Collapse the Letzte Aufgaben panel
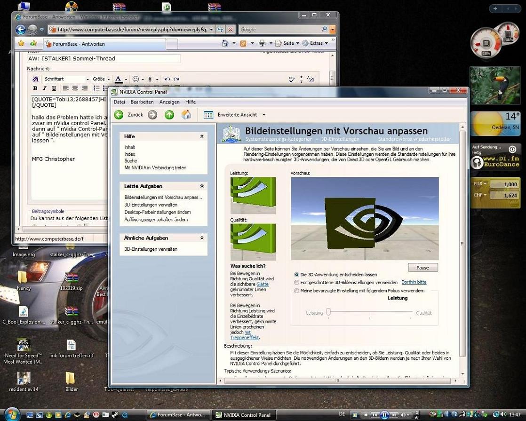Screen dimensions: 526x421 [202, 186]
